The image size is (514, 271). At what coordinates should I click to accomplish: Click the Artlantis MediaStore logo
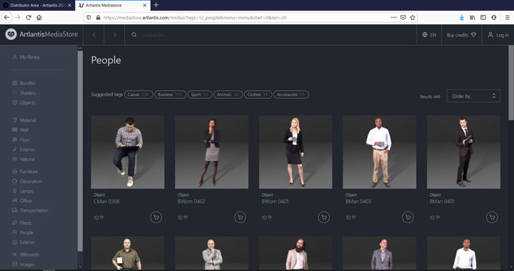pos(41,34)
